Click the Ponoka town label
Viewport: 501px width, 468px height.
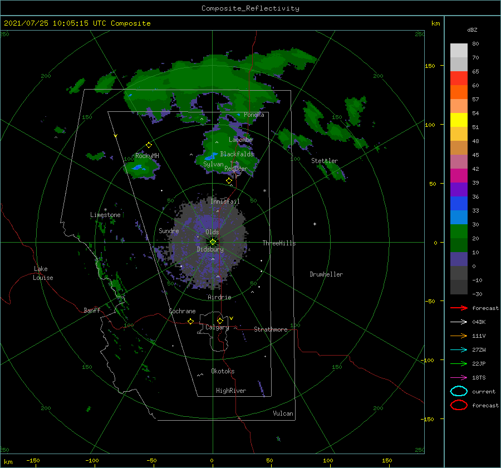point(254,115)
